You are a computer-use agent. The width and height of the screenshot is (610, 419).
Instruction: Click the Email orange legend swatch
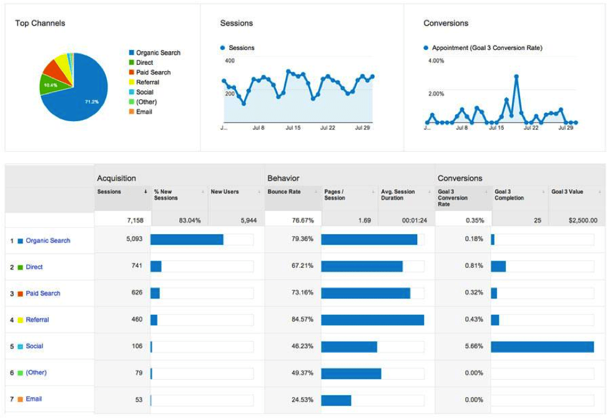pyautogui.click(x=132, y=112)
